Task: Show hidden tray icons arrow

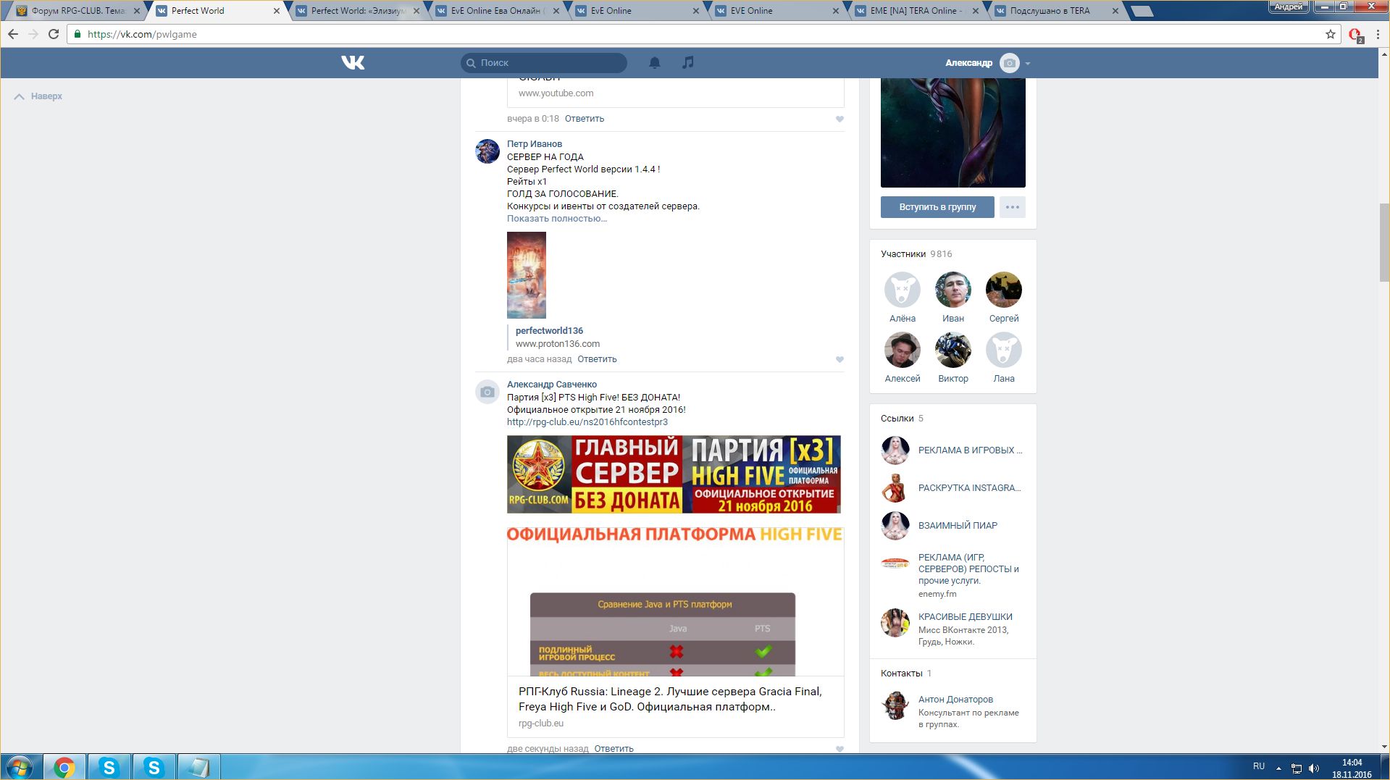Action: [x=1278, y=768]
